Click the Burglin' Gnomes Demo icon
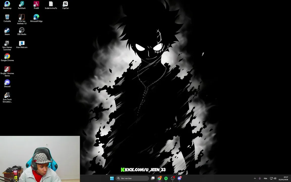Screen dimensions: 291x182 pyautogui.click(x=7, y=71)
